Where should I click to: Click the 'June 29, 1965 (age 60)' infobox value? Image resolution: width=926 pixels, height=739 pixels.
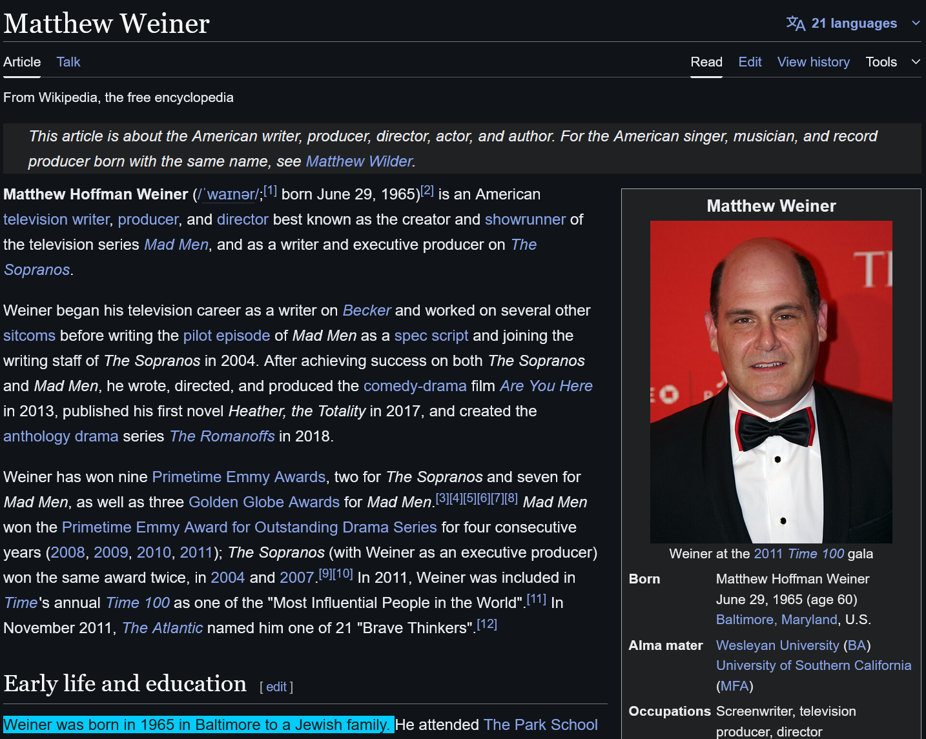787,600
